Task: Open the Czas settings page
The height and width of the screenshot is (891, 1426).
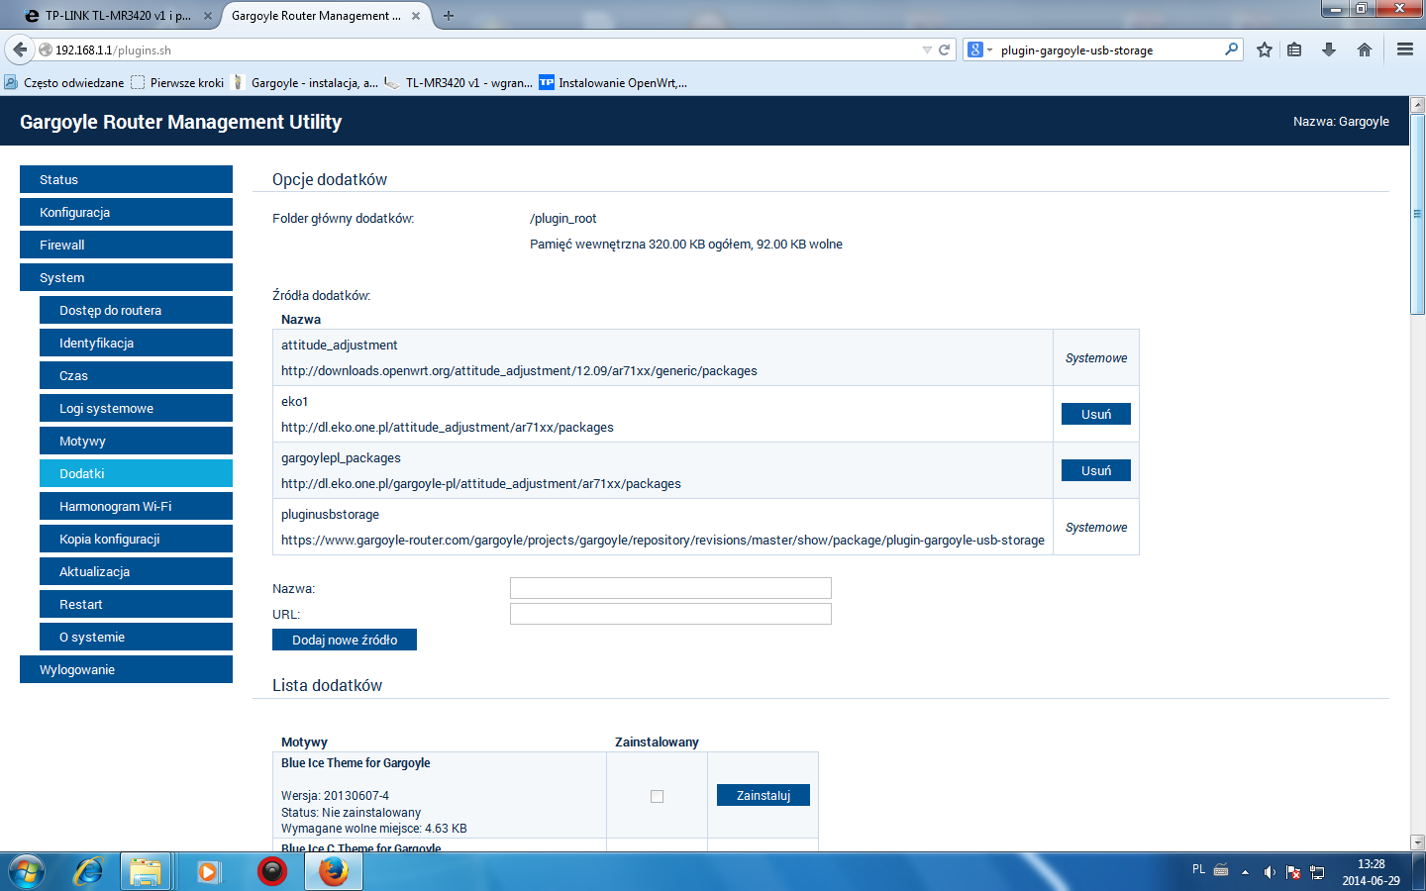Action: pos(136,375)
